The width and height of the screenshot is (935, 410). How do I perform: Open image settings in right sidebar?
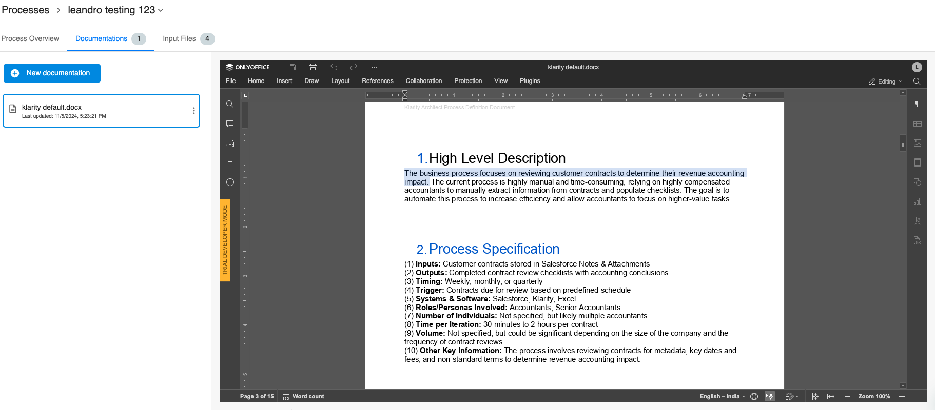(918, 143)
